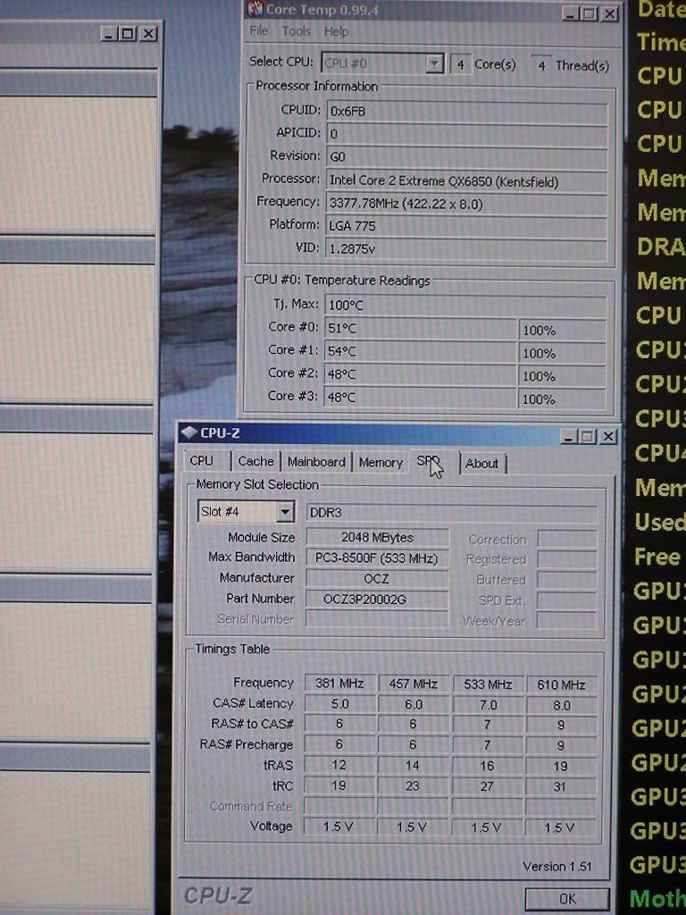Click the Platform value LGA 775

point(466,226)
